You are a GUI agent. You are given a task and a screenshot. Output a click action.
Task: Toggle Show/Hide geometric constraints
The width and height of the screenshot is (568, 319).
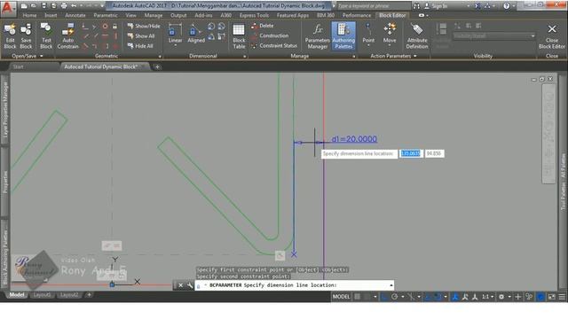[144, 26]
